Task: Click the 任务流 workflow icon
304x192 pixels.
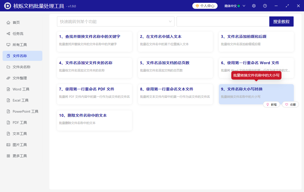Action: [x=8, y=34]
